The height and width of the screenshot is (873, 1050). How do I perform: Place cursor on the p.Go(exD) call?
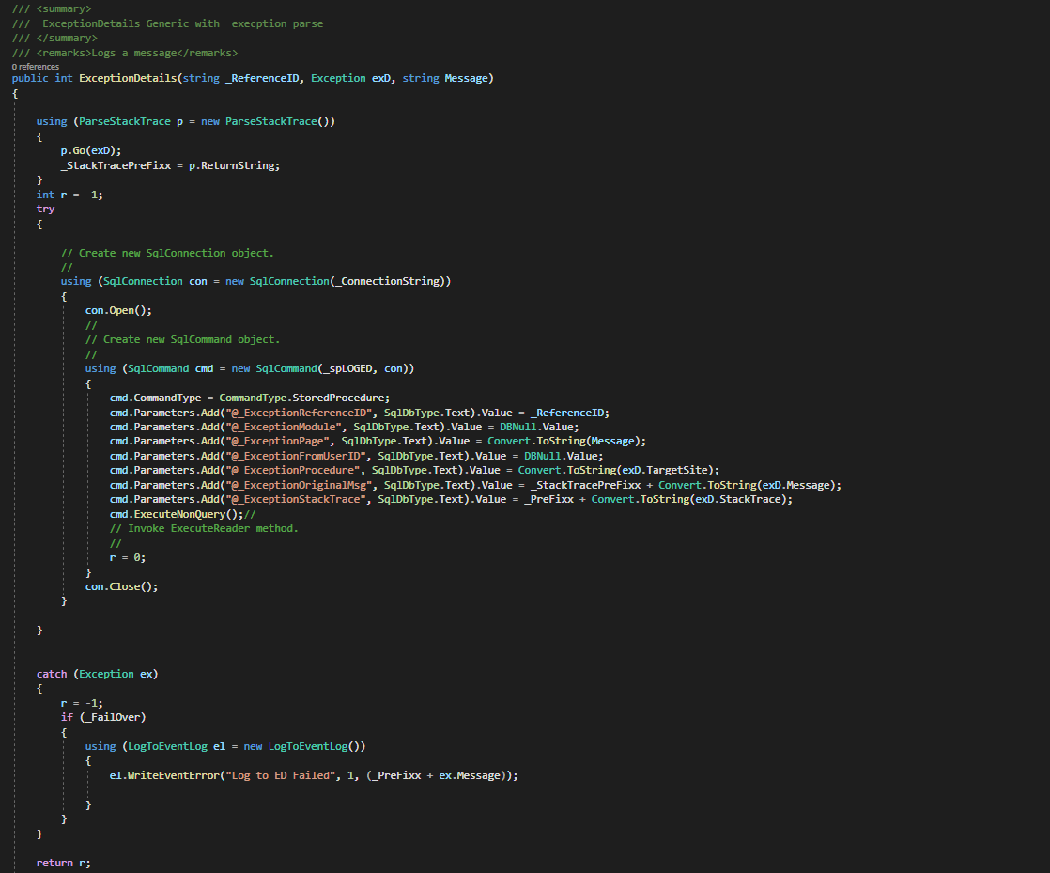(91, 150)
